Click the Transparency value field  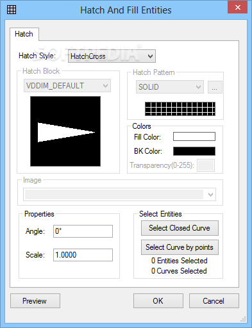tap(206, 165)
